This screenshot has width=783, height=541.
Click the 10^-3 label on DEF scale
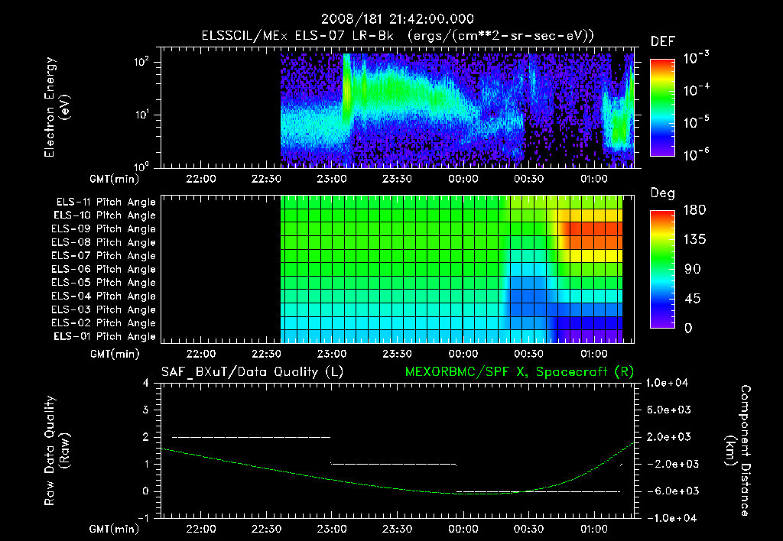click(x=696, y=58)
